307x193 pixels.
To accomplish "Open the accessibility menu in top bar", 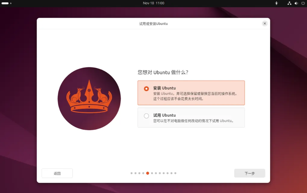I will click(277, 3).
